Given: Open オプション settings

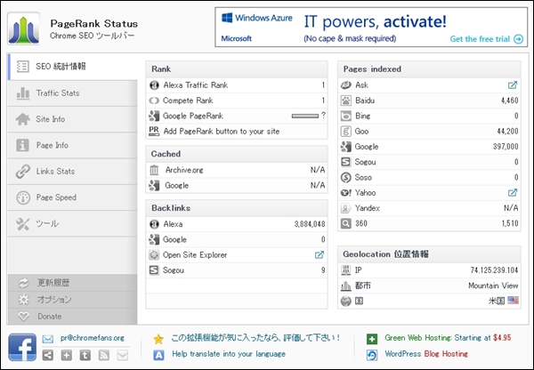Looking at the screenshot, I should click(73, 300).
